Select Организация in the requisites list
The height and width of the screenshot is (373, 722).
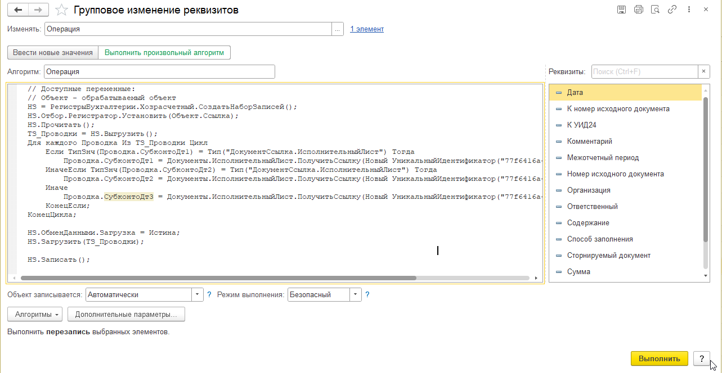589,190
